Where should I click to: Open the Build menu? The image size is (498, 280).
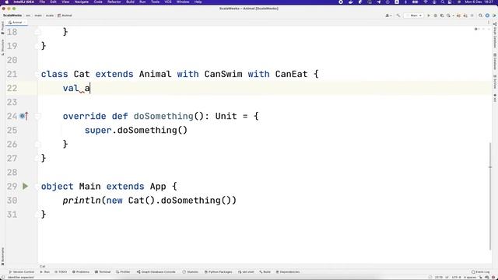click(x=130, y=2)
